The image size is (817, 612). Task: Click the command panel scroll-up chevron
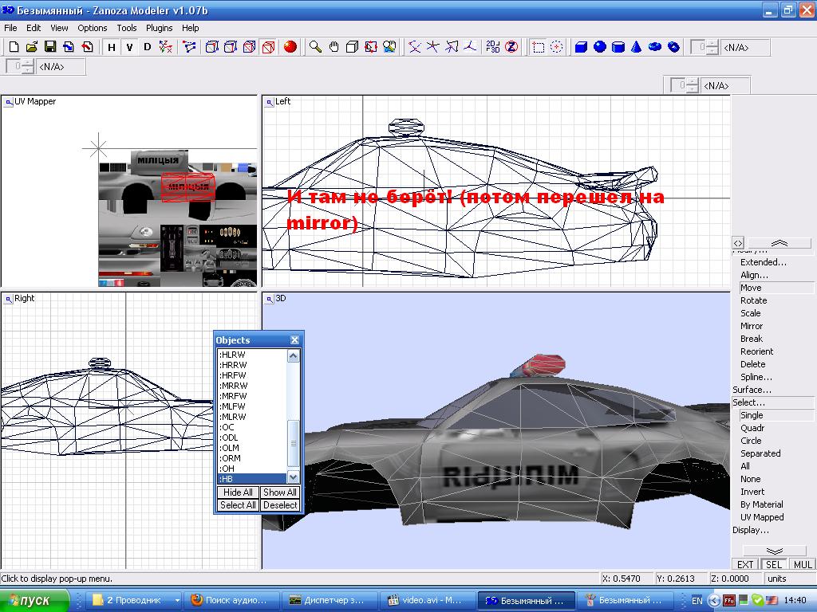(x=779, y=243)
